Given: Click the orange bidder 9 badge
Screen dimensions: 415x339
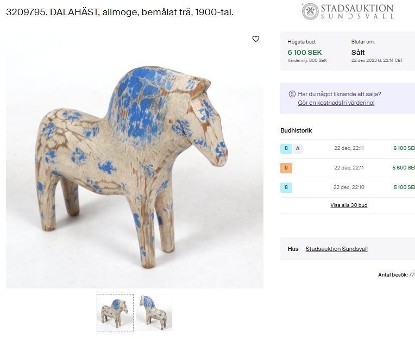Looking at the screenshot, I should click(286, 168).
